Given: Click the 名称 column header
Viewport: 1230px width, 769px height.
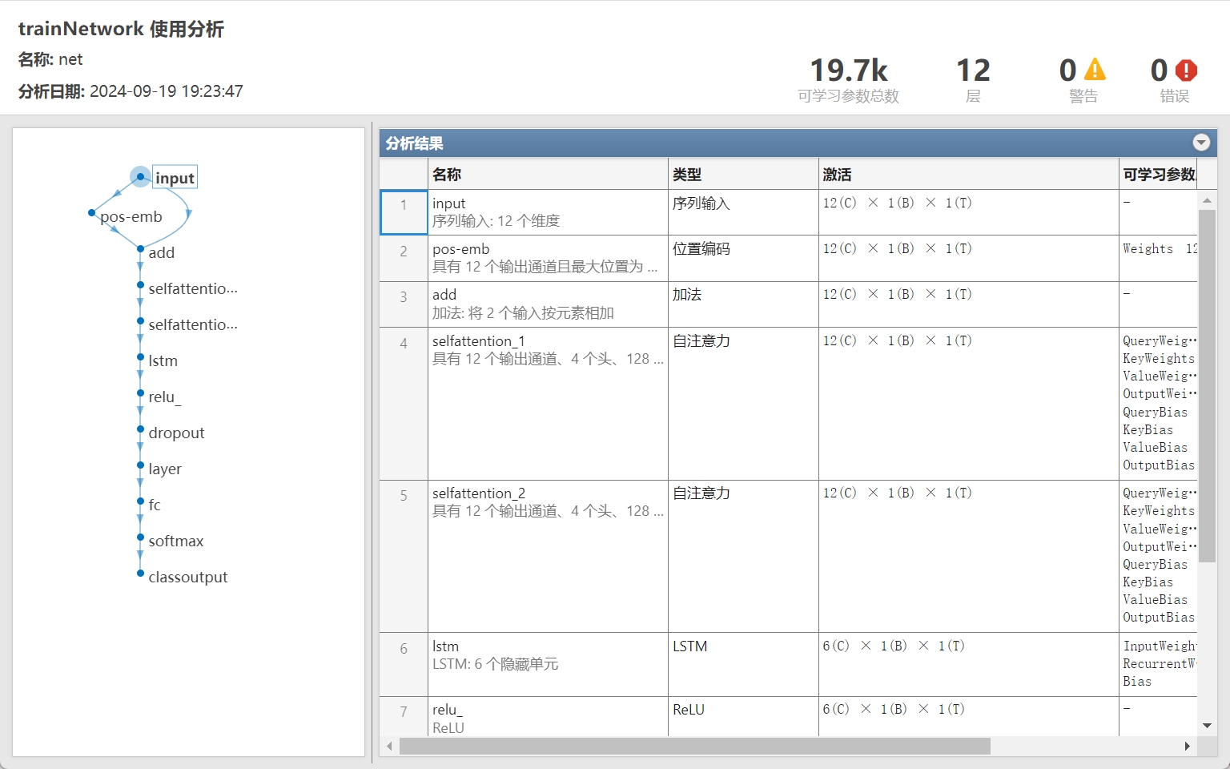Looking at the screenshot, I should click(x=444, y=174).
